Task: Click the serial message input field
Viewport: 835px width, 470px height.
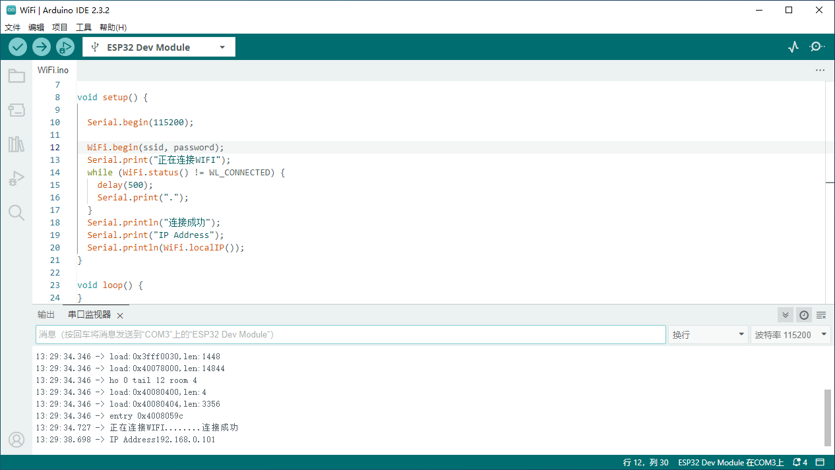Action: tap(351, 335)
